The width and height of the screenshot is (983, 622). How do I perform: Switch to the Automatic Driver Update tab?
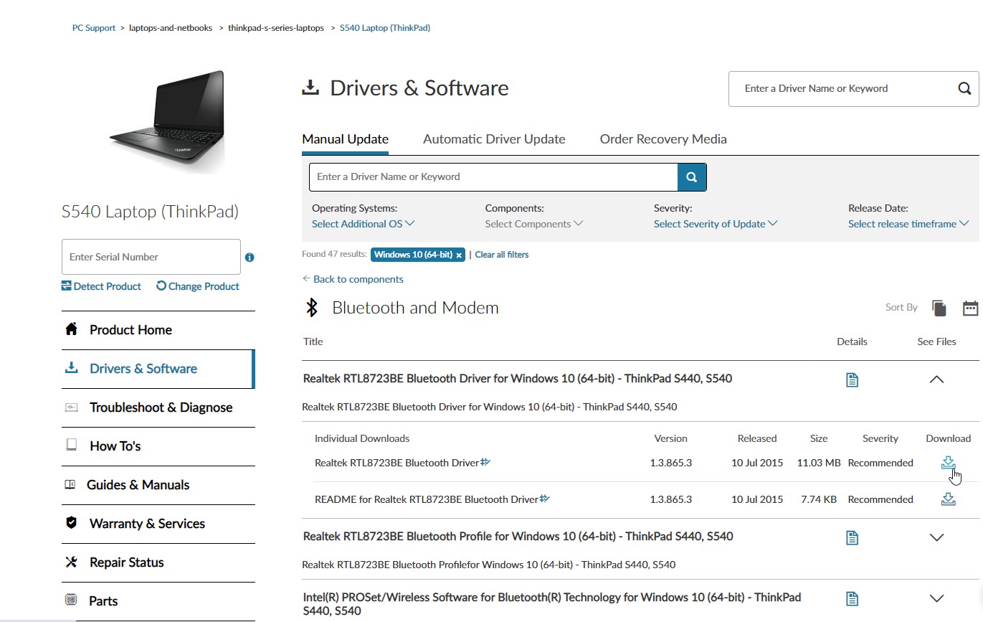pyautogui.click(x=493, y=138)
